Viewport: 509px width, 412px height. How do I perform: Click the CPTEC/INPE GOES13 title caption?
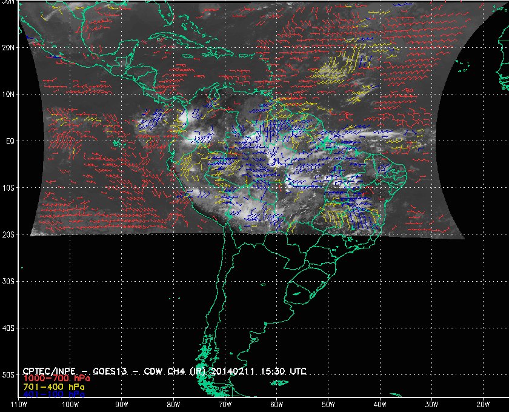click(x=165, y=371)
